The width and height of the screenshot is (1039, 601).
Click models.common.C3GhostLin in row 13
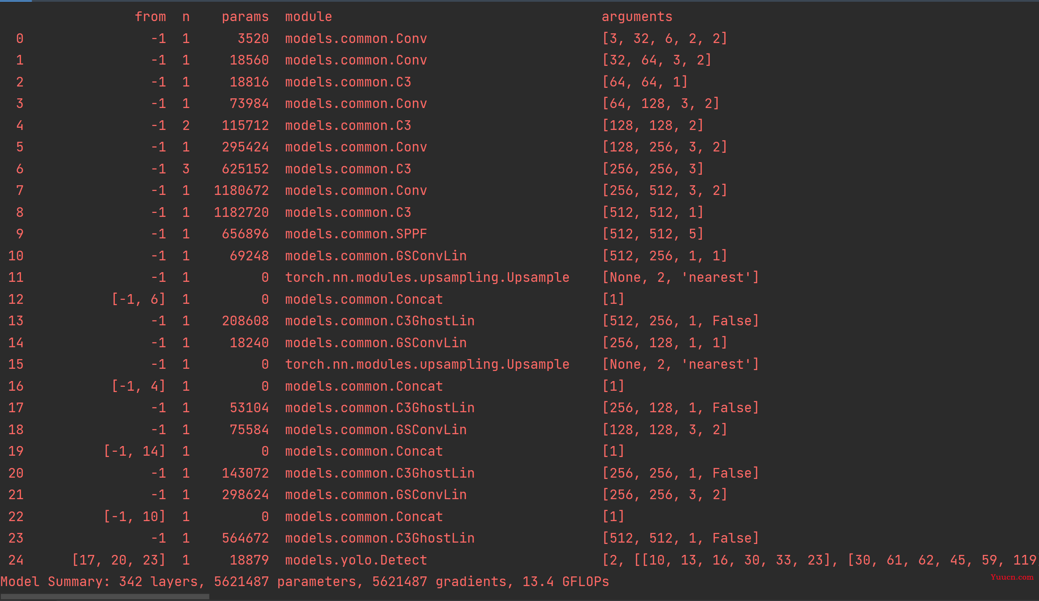379,320
